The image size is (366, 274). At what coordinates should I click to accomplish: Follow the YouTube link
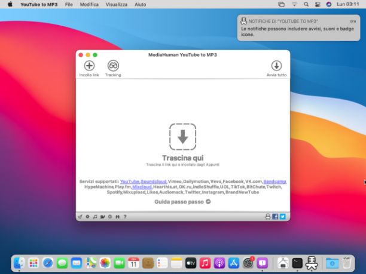130,181
